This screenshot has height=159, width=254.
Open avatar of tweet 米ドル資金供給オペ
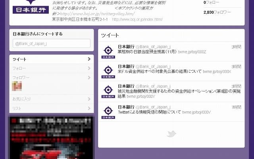[108, 72]
